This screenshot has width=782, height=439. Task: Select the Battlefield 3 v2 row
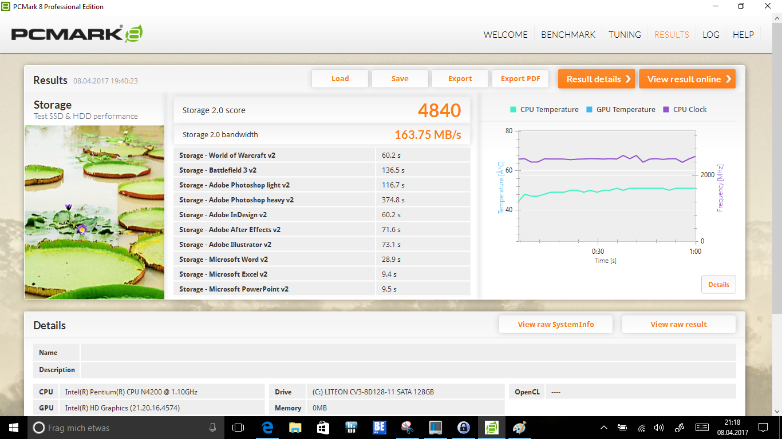(x=322, y=170)
